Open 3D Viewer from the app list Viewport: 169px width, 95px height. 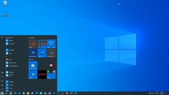pos(16,50)
